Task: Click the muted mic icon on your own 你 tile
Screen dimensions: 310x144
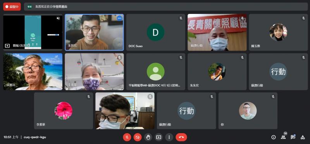Action: coord(273,97)
